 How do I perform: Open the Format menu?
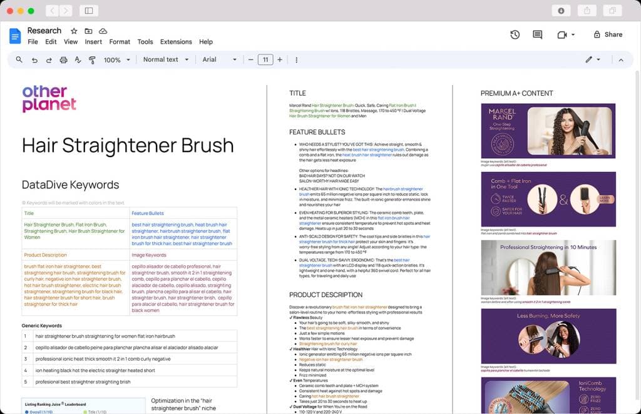coord(120,42)
